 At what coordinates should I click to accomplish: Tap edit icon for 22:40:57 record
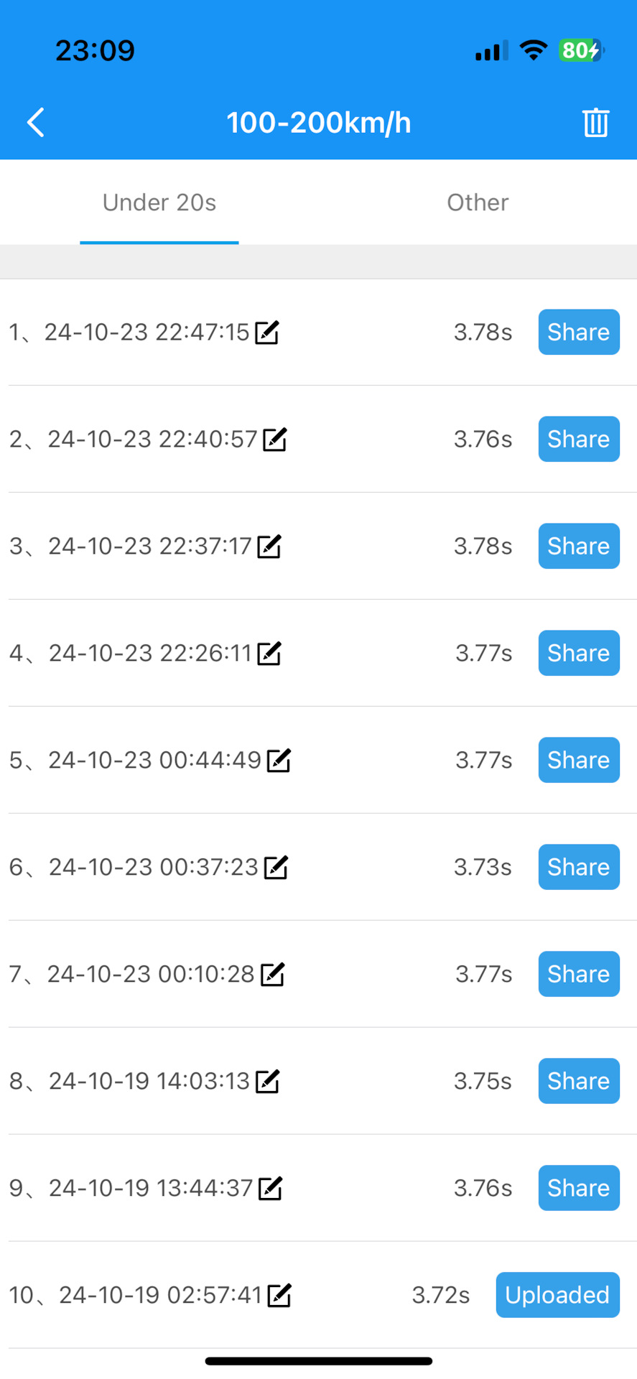coord(275,440)
